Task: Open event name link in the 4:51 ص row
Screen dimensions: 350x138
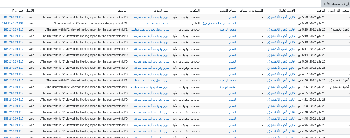Action: pos(151,100)
